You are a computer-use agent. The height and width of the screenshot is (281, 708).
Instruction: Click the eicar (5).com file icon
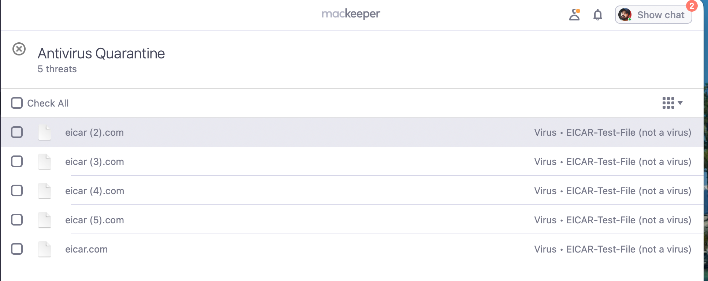[45, 220]
